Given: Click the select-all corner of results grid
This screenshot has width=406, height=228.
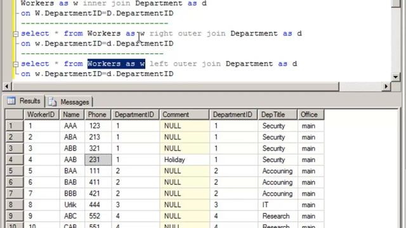Looking at the screenshot, I should point(14,115).
